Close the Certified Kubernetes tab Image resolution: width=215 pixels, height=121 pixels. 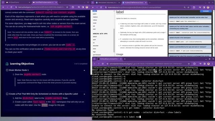[x=56, y=2]
